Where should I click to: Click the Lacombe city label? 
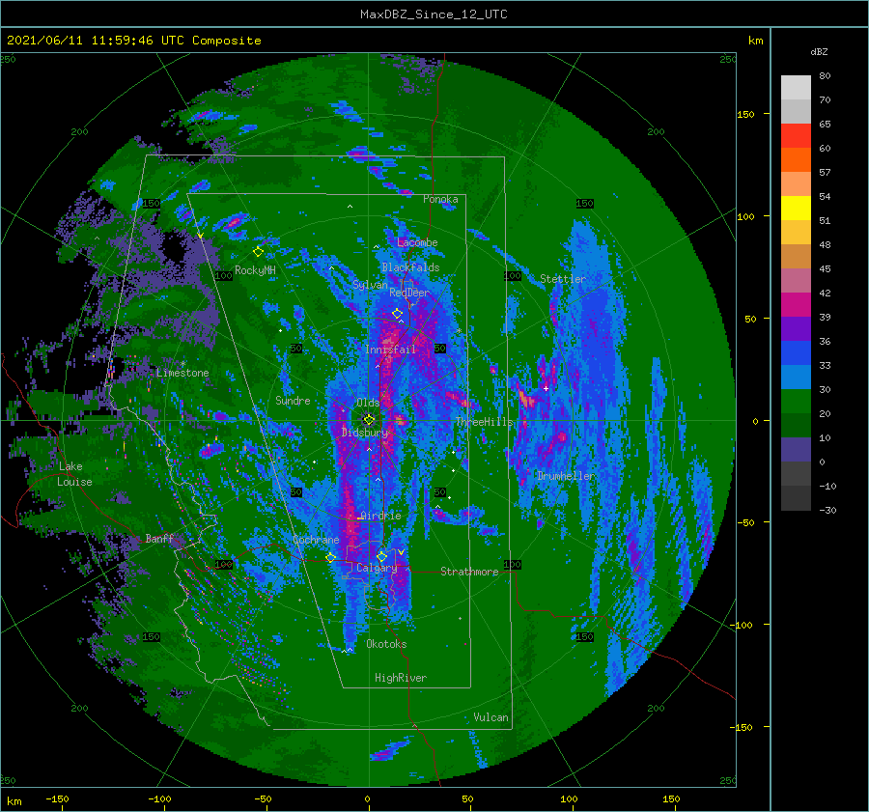(417, 242)
